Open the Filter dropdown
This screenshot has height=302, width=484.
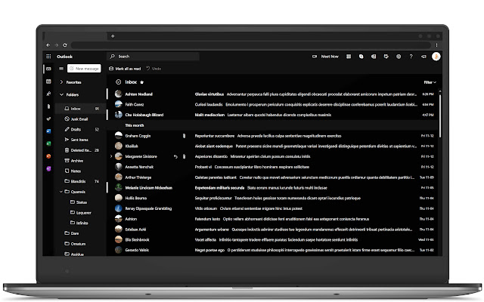click(x=430, y=82)
